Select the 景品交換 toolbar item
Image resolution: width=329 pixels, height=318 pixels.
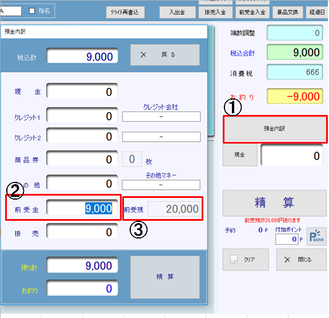point(288,13)
